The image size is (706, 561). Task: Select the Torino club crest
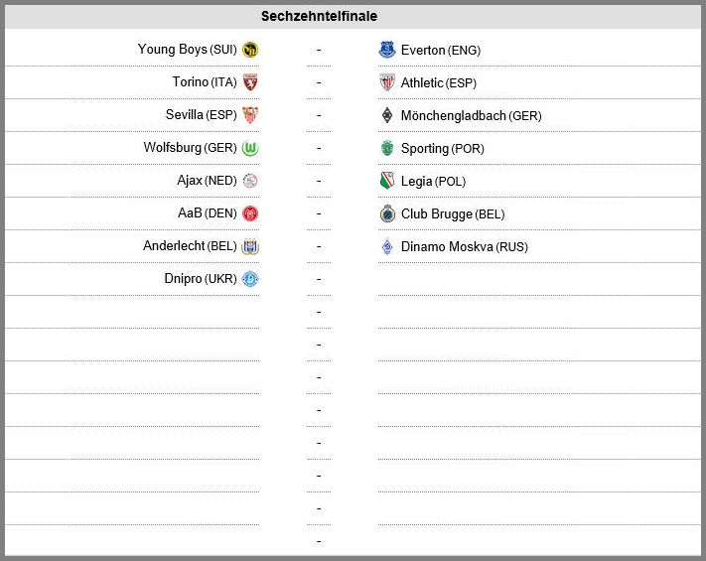click(250, 82)
